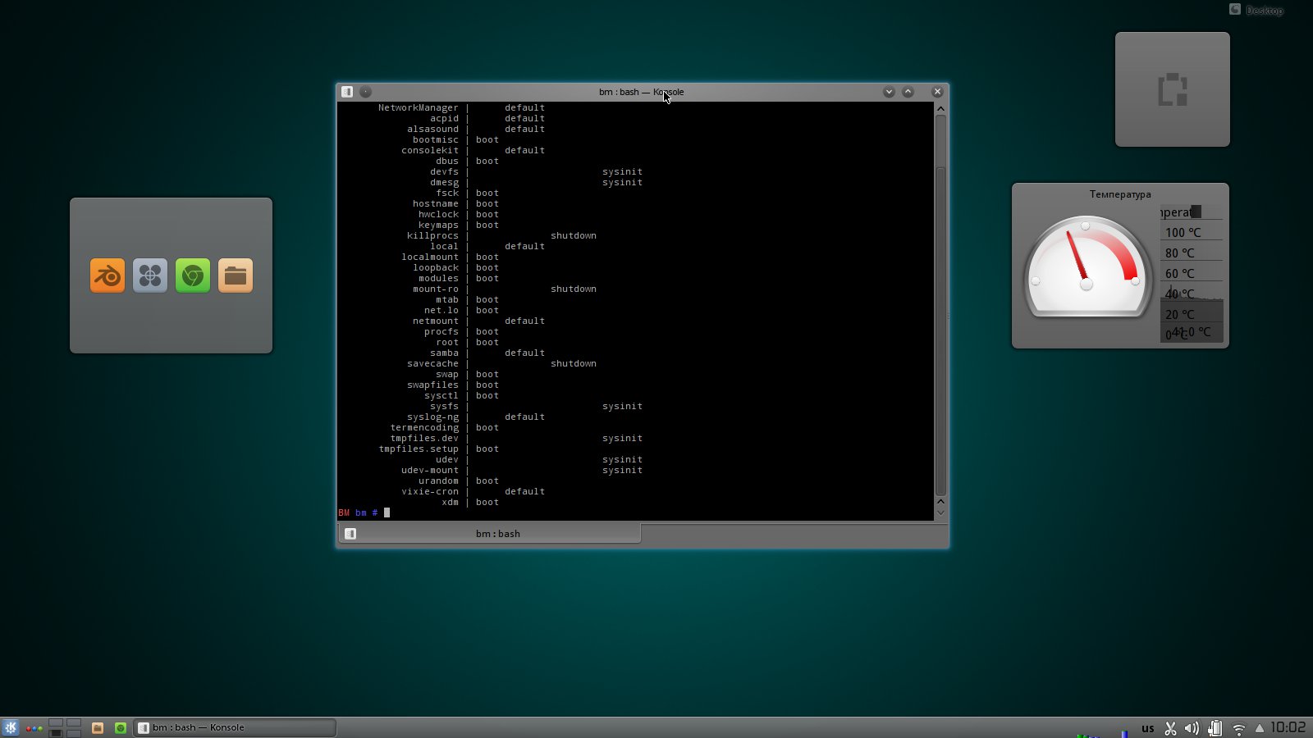This screenshot has width=1313, height=738.
Task: Click the 'samba' service name
Action: click(x=444, y=353)
